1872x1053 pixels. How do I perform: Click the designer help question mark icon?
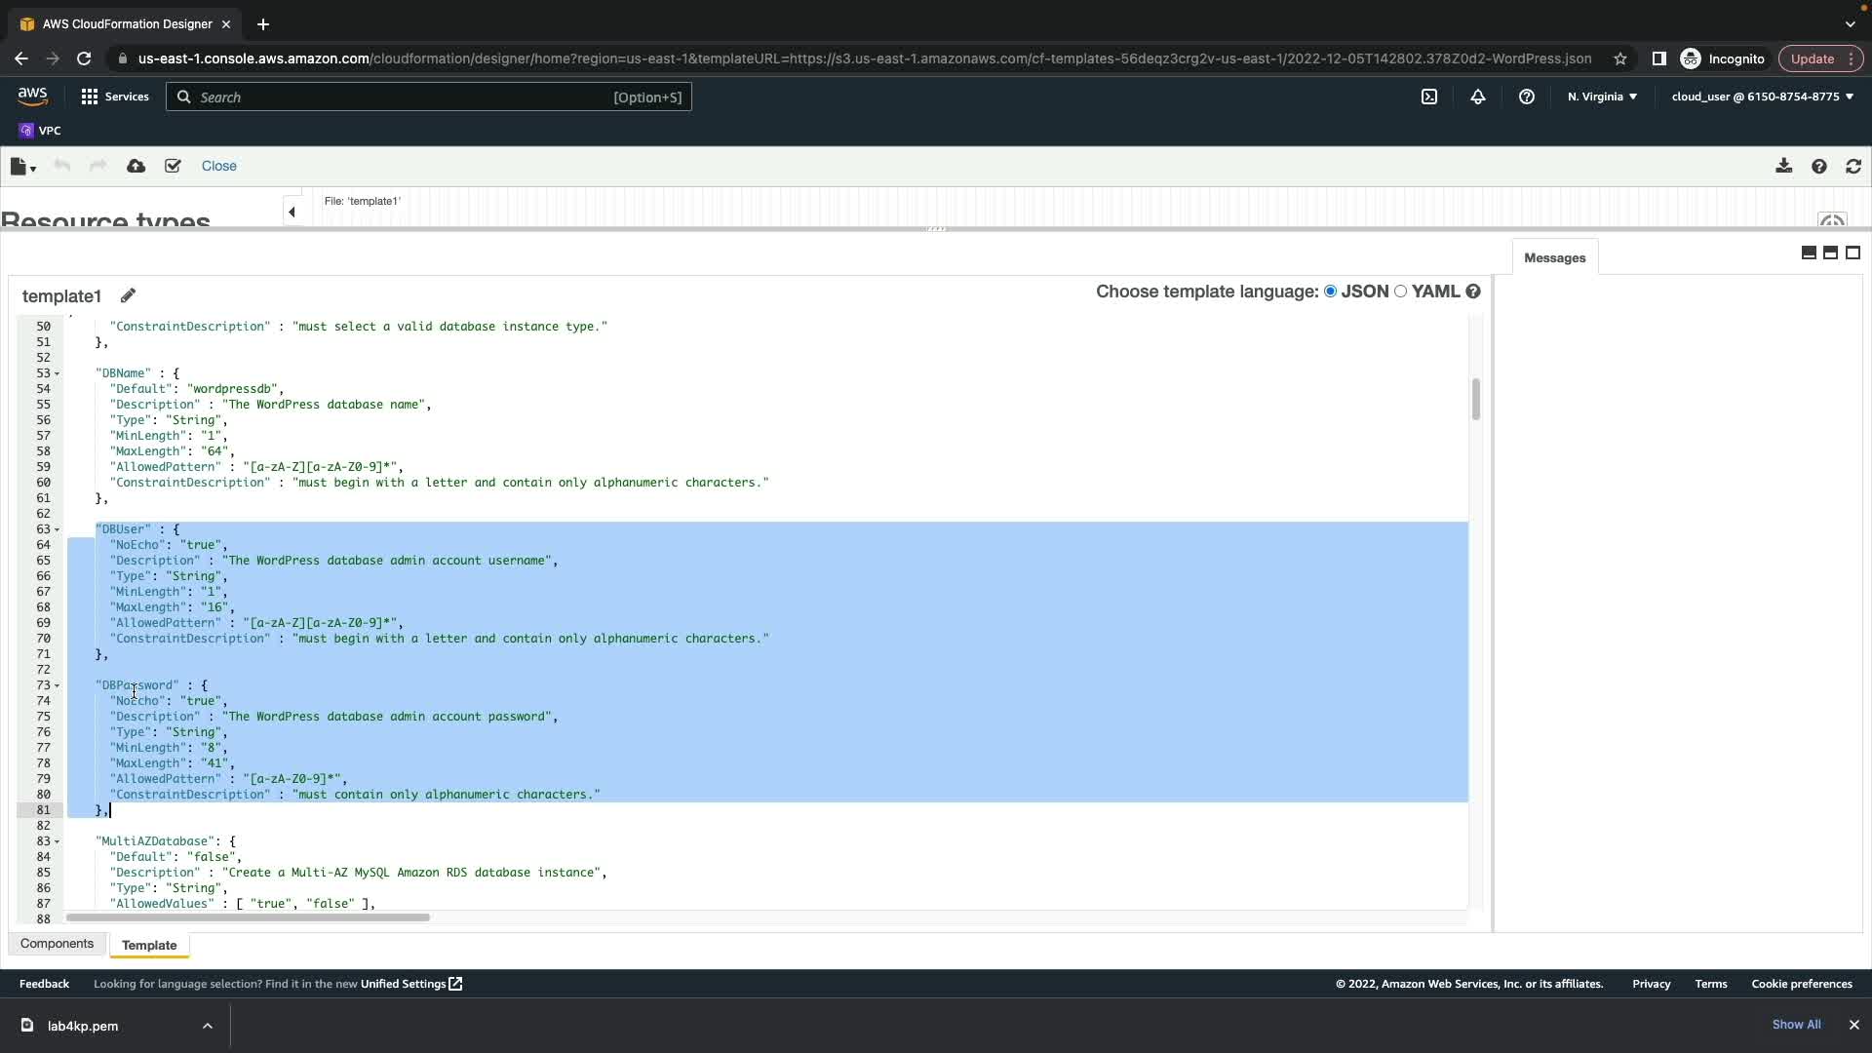click(x=1818, y=166)
